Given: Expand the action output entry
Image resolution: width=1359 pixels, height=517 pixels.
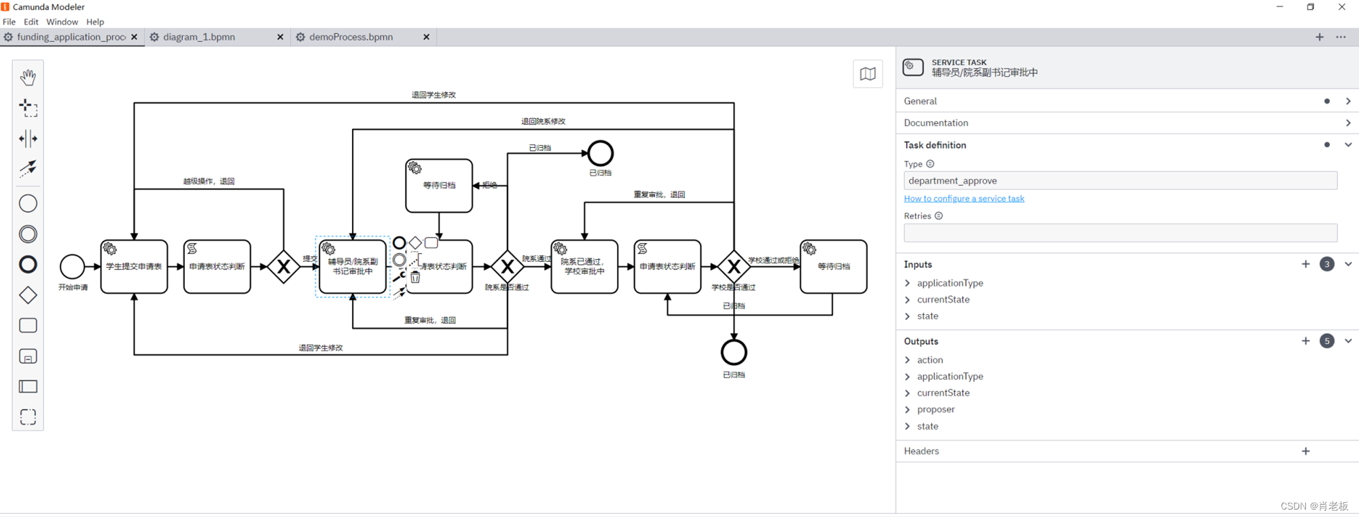Looking at the screenshot, I should point(908,360).
